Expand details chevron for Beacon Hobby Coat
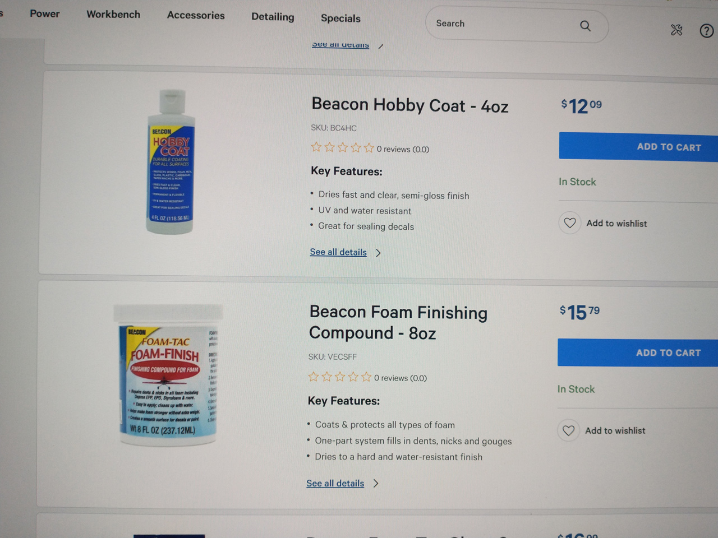Viewport: 718px width, 538px height. 379,253
